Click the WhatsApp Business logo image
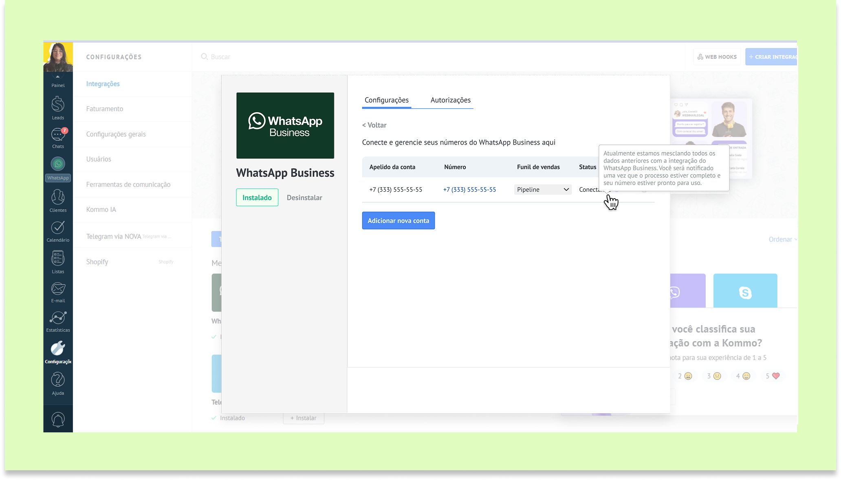This screenshot has width=841, height=480. (x=285, y=125)
